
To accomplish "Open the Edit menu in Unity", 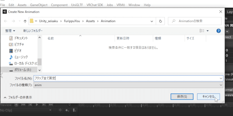I will tap(11, 5).
